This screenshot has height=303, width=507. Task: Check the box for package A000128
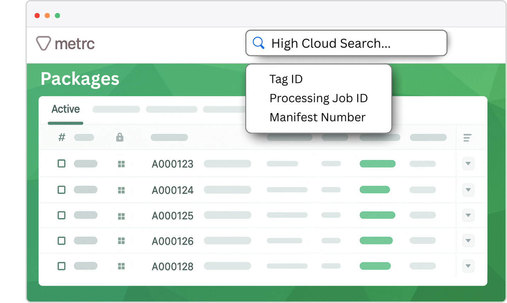(62, 266)
